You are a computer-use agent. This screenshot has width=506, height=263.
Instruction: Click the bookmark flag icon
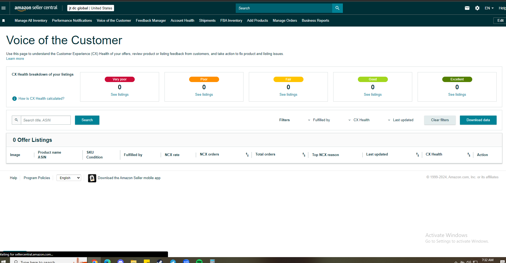pyautogui.click(x=3, y=21)
